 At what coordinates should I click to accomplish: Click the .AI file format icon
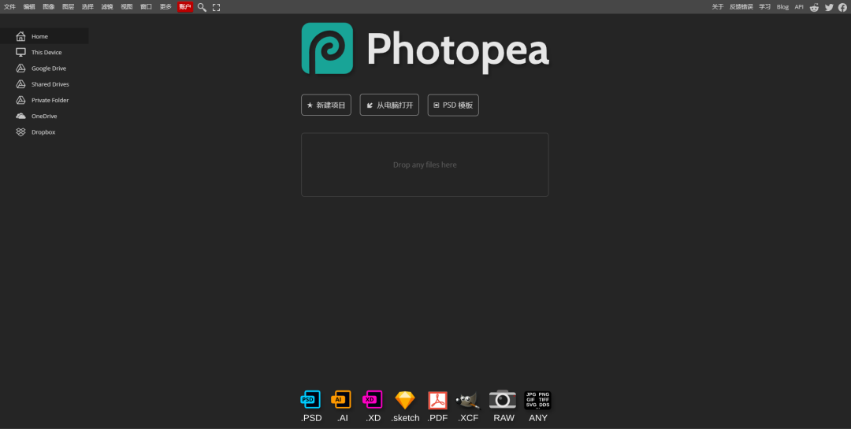pyautogui.click(x=341, y=400)
